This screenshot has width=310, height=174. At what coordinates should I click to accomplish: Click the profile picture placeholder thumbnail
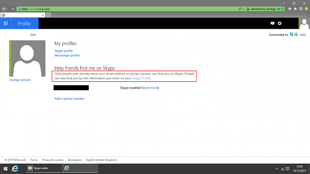[x=28, y=59]
